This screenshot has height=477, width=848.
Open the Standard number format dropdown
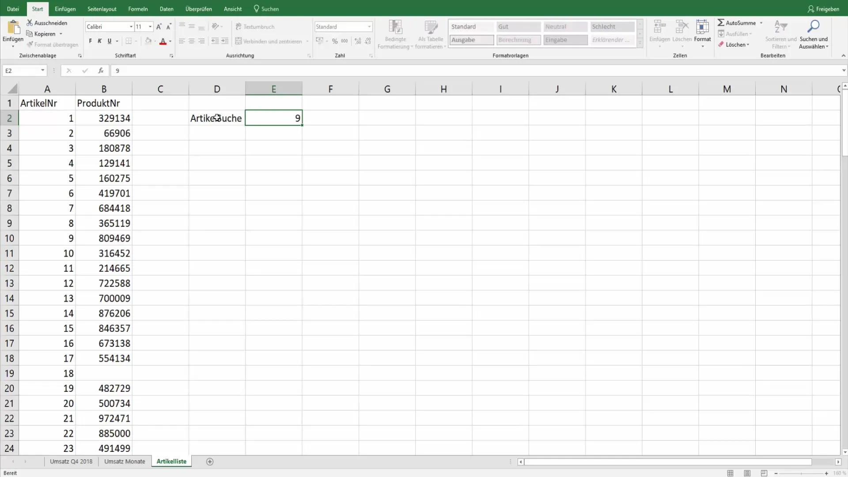pos(369,27)
